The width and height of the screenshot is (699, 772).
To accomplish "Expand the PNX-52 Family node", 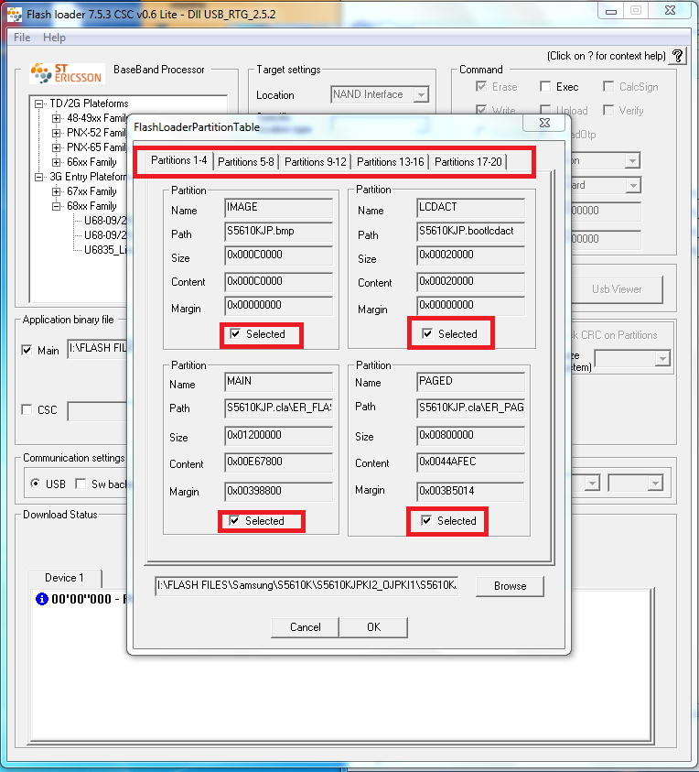I will 56,133.
